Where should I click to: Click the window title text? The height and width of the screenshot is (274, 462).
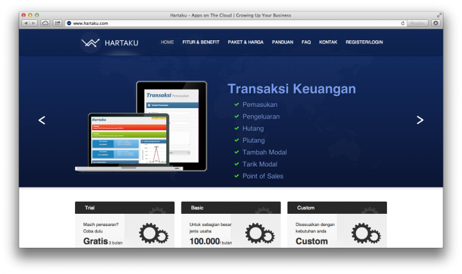[x=230, y=15]
